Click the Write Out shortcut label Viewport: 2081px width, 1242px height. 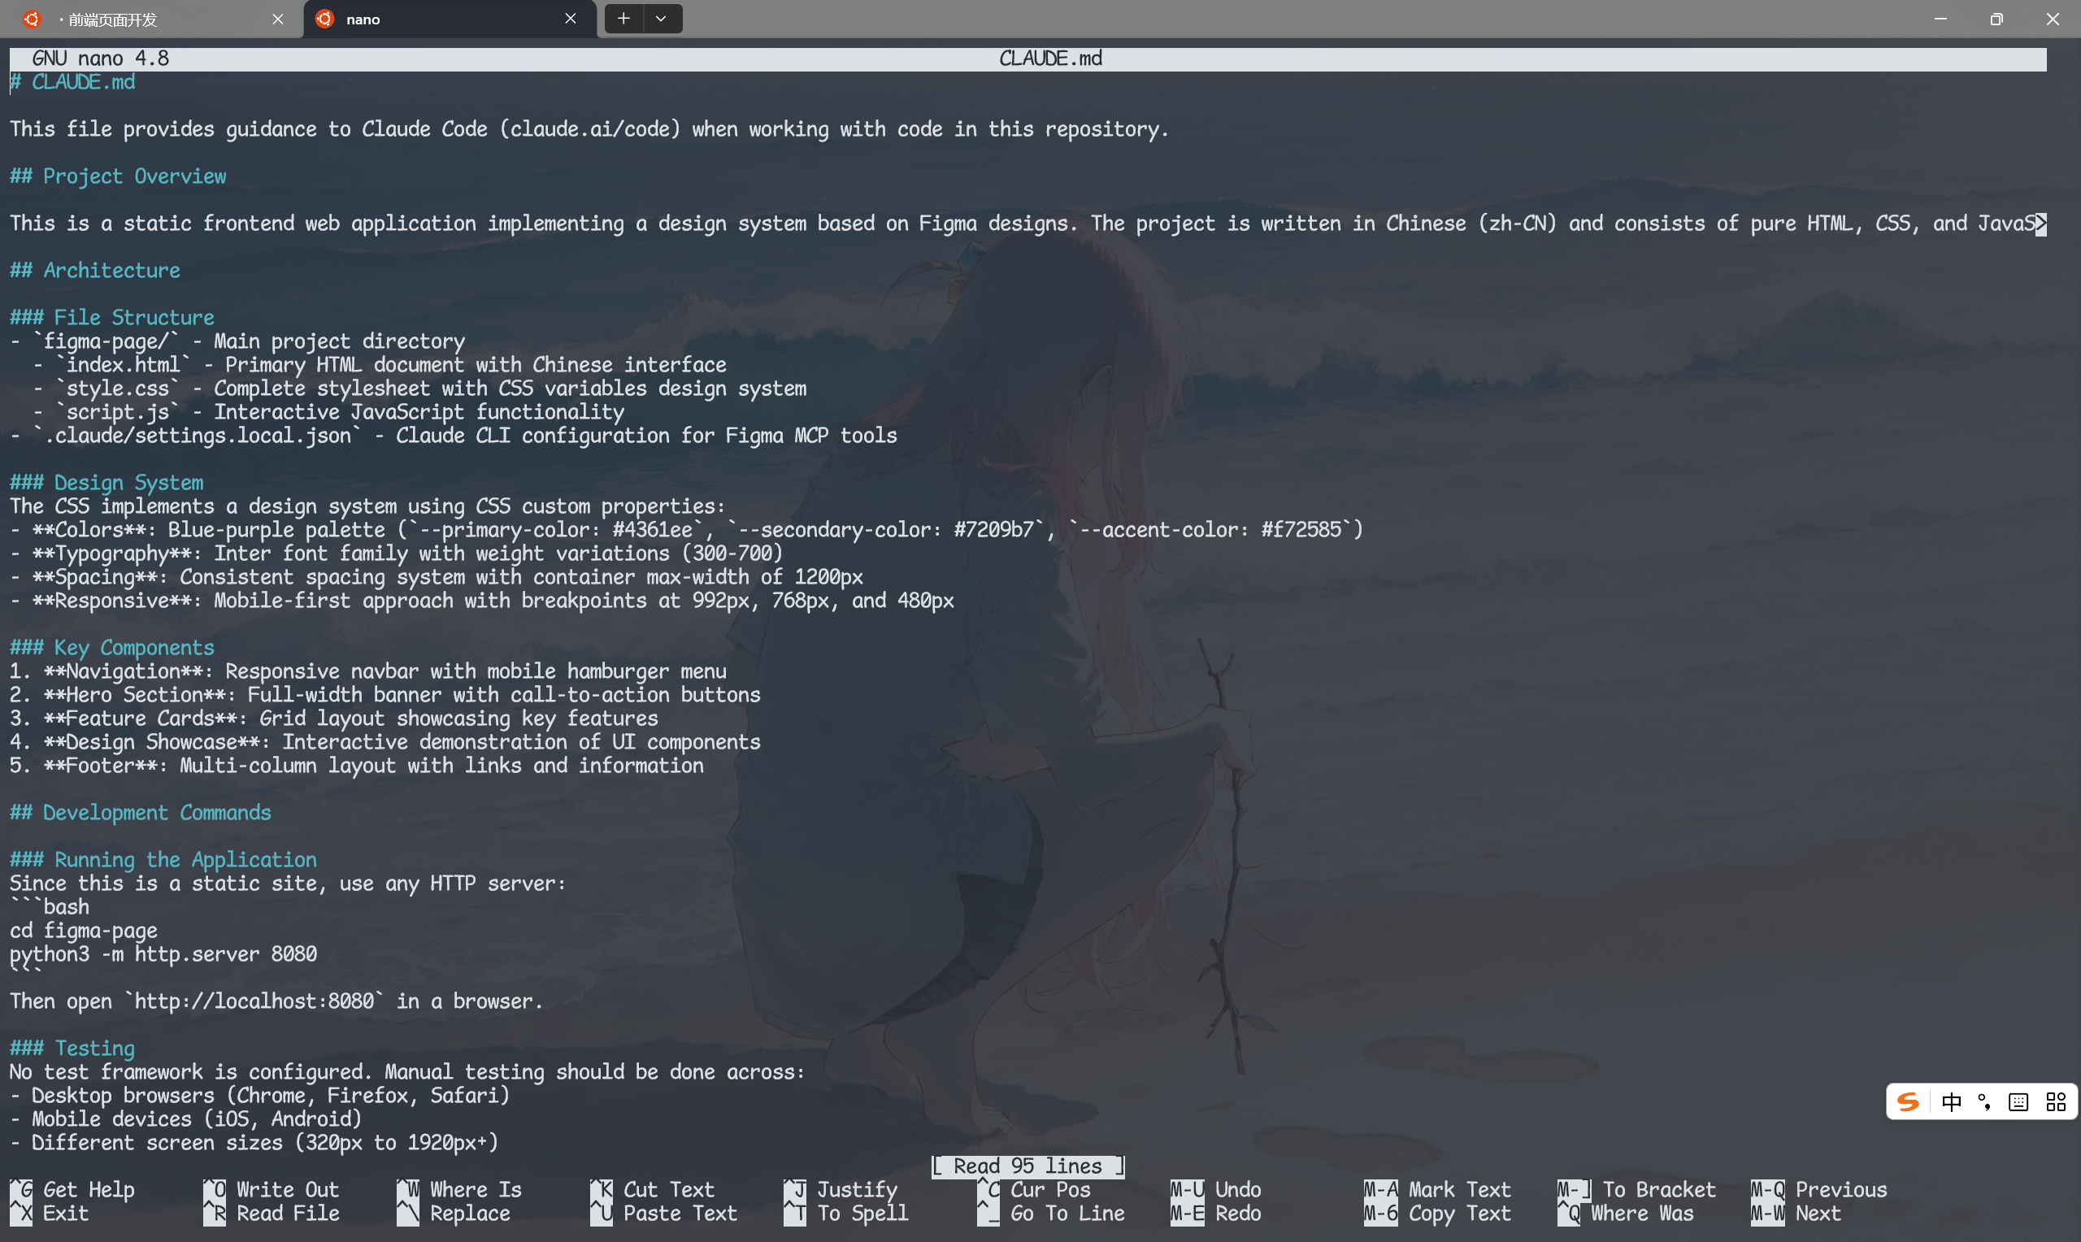[287, 1189]
